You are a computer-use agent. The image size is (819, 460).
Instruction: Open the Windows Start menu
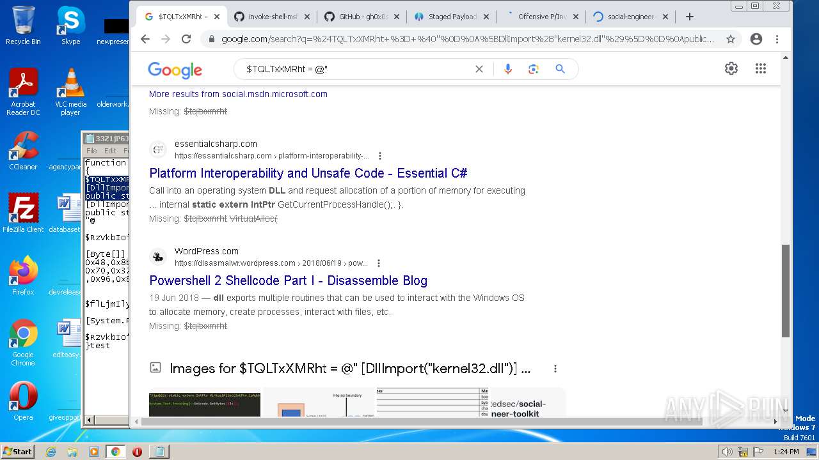(x=17, y=451)
